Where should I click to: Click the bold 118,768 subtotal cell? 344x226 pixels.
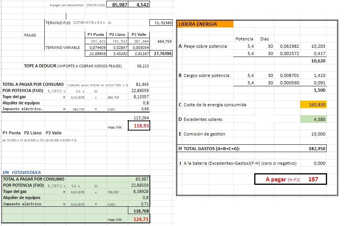[x=139, y=211]
